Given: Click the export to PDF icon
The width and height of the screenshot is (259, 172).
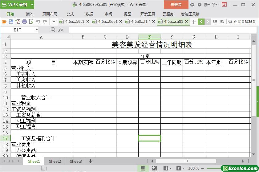Looking at the screenshot, I should (x=18, y=22).
